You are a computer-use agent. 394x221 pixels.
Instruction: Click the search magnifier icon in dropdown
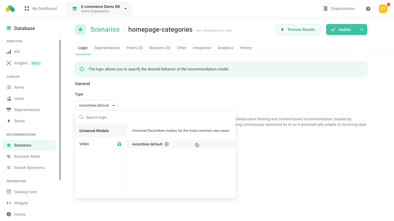point(81,117)
